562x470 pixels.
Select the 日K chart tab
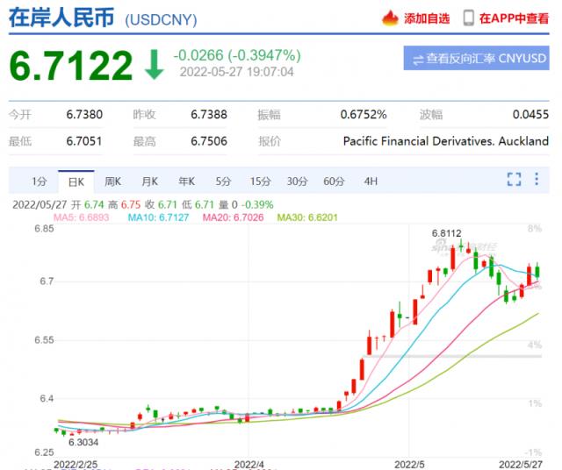click(76, 182)
